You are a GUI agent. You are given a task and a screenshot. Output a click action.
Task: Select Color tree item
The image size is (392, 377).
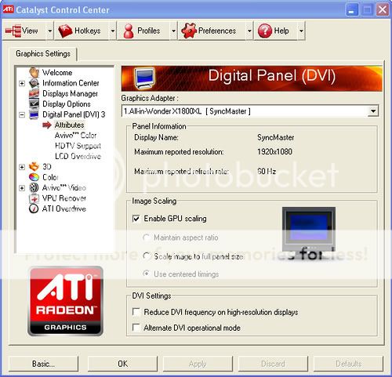50,177
